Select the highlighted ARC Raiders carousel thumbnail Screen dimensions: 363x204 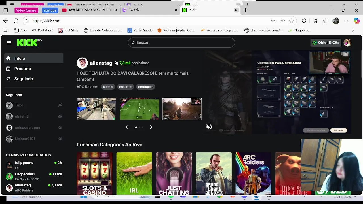(182, 109)
